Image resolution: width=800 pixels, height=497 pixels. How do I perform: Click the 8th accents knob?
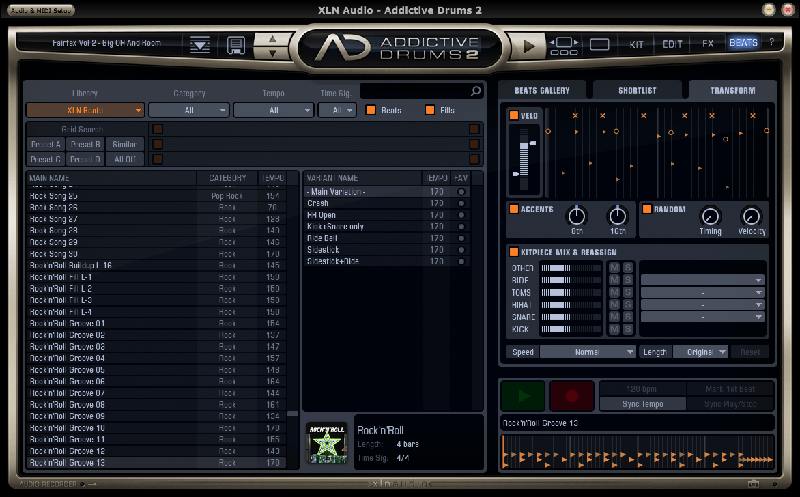[577, 216]
